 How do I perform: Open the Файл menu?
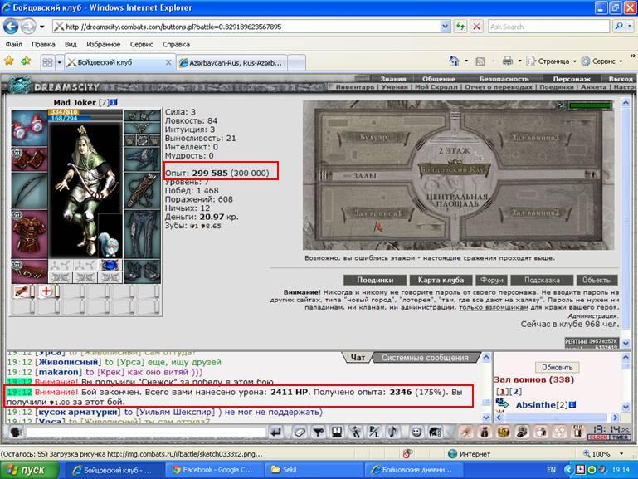[x=14, y=44]
